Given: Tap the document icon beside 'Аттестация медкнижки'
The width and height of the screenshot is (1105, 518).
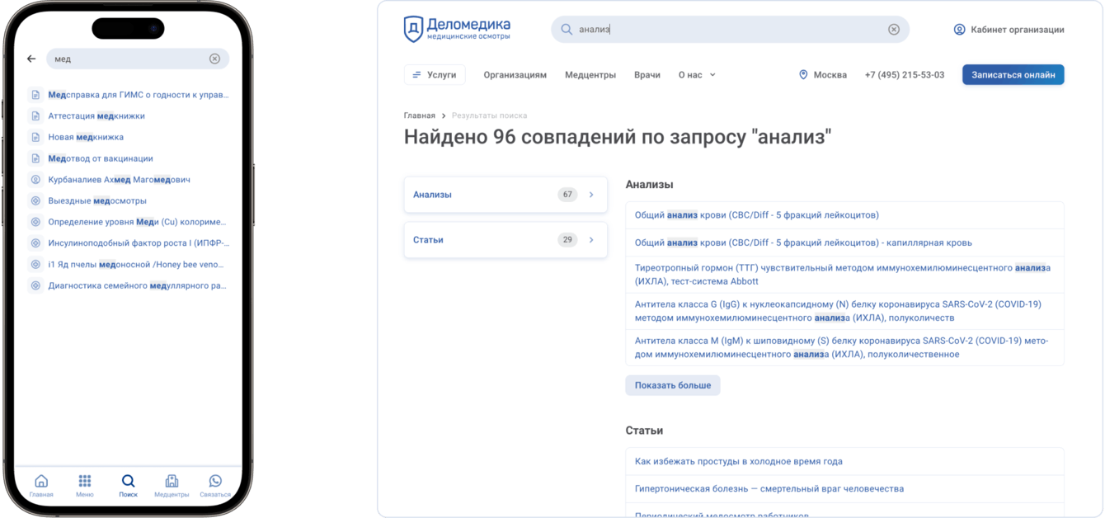Looking at the screenshot, I should click(x=35, y=115).
